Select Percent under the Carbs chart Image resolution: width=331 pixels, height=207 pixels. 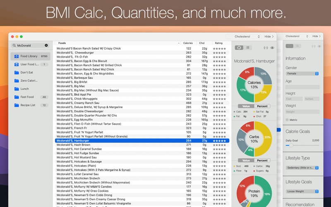(x=262, y=161)
